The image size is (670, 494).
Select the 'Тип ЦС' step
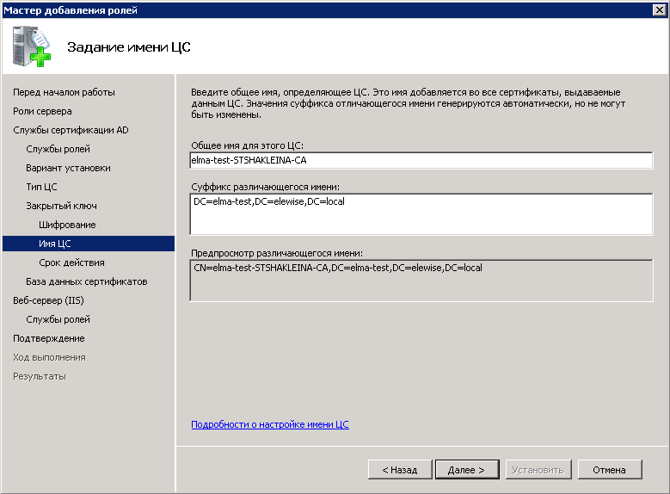pyautogui.click(x=41, y=187)
